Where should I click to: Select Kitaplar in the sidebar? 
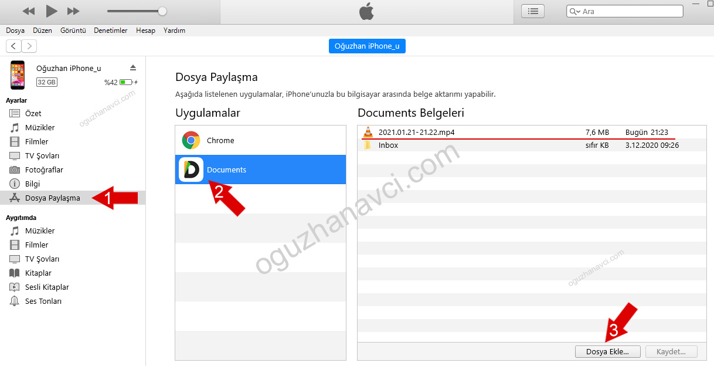click(x=73, y=273)
